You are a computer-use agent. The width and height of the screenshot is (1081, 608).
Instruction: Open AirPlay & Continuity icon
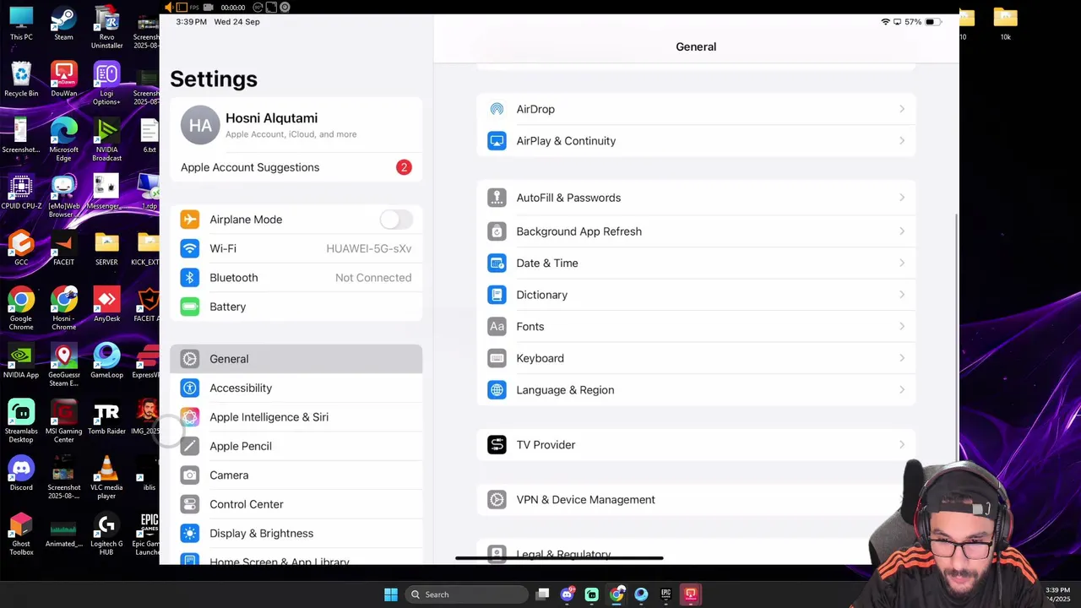coord(497,141)
